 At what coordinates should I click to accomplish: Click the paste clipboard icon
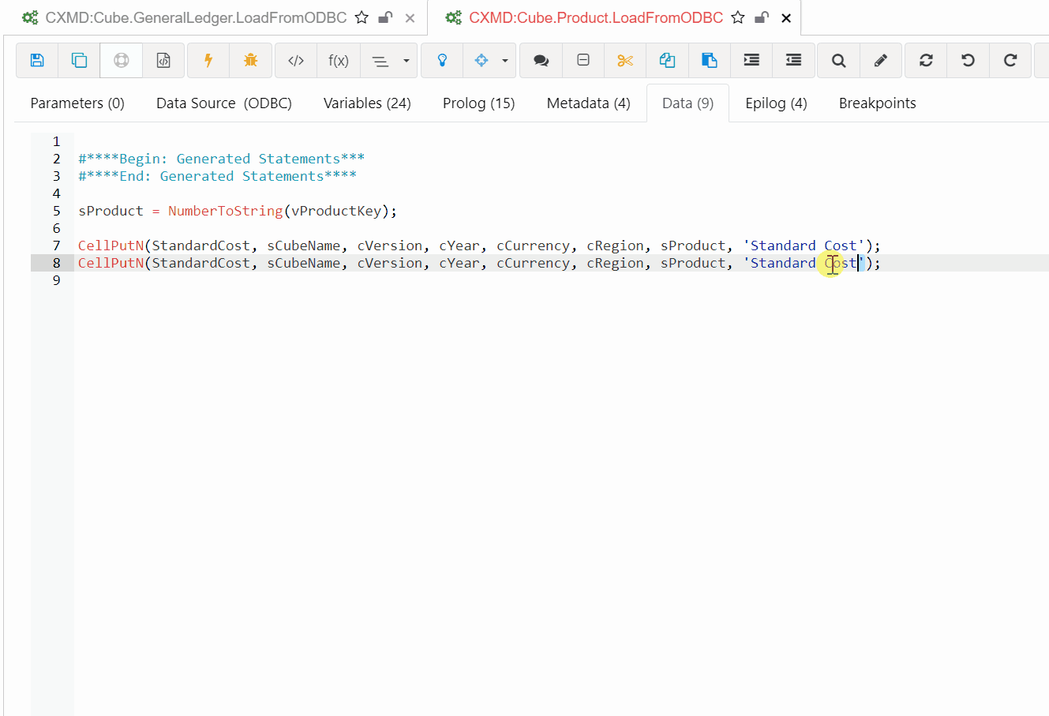click(x=709, y=60)
